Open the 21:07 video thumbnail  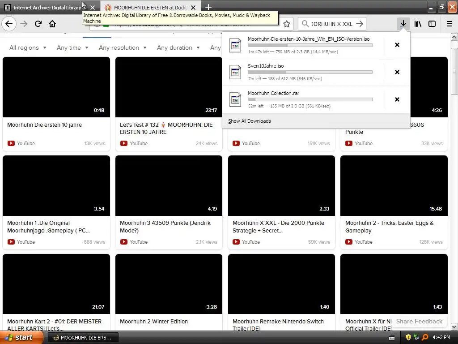point(56,284)
